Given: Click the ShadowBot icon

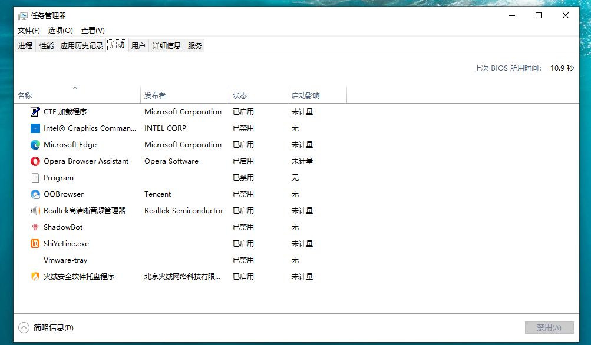Looking at the screenshot, I should click(35, 227).
